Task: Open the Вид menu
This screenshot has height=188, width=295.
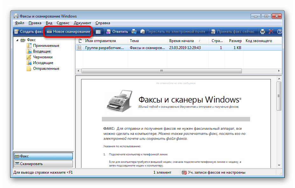Action: coord(49,23)
